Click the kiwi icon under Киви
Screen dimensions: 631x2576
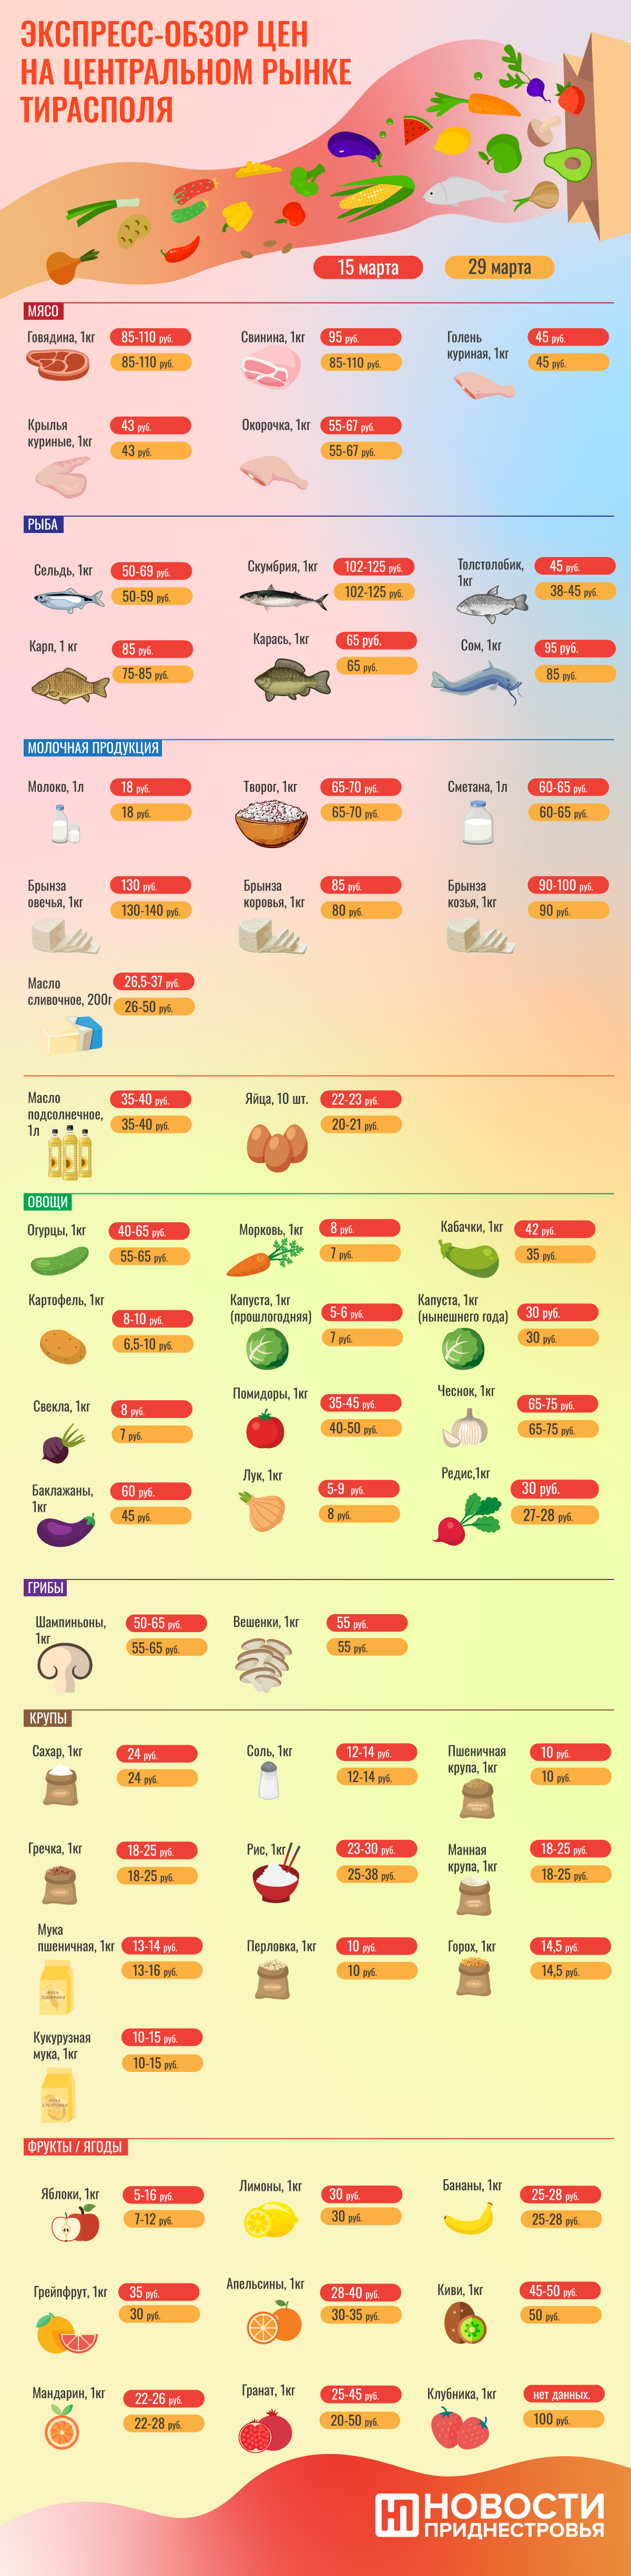[465, 2323]
